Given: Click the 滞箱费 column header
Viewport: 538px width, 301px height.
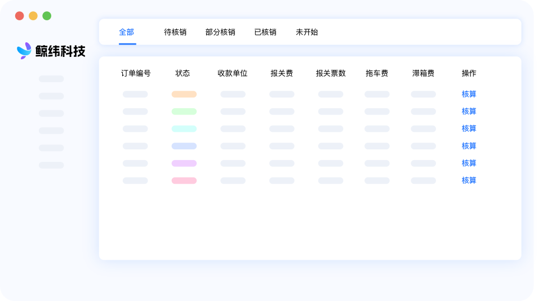Looking at the screenshot, I should [x=423, y=73].
